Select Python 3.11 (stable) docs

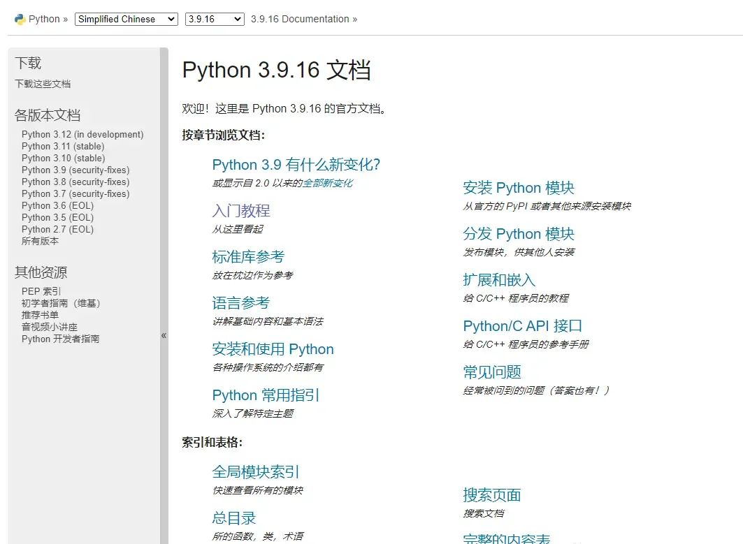pyautogui.click(x=63, y=146)
